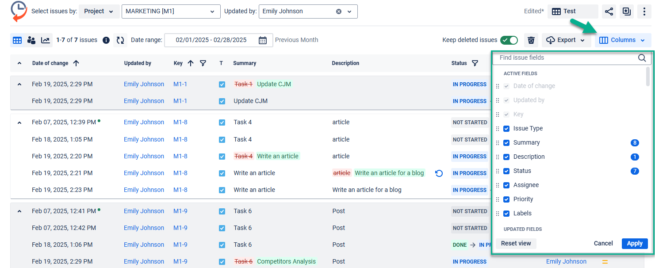This screenshot has height=268, width=655.
Task: Toggle Keep deleted issues switch
Action: (x=509, y=40)
